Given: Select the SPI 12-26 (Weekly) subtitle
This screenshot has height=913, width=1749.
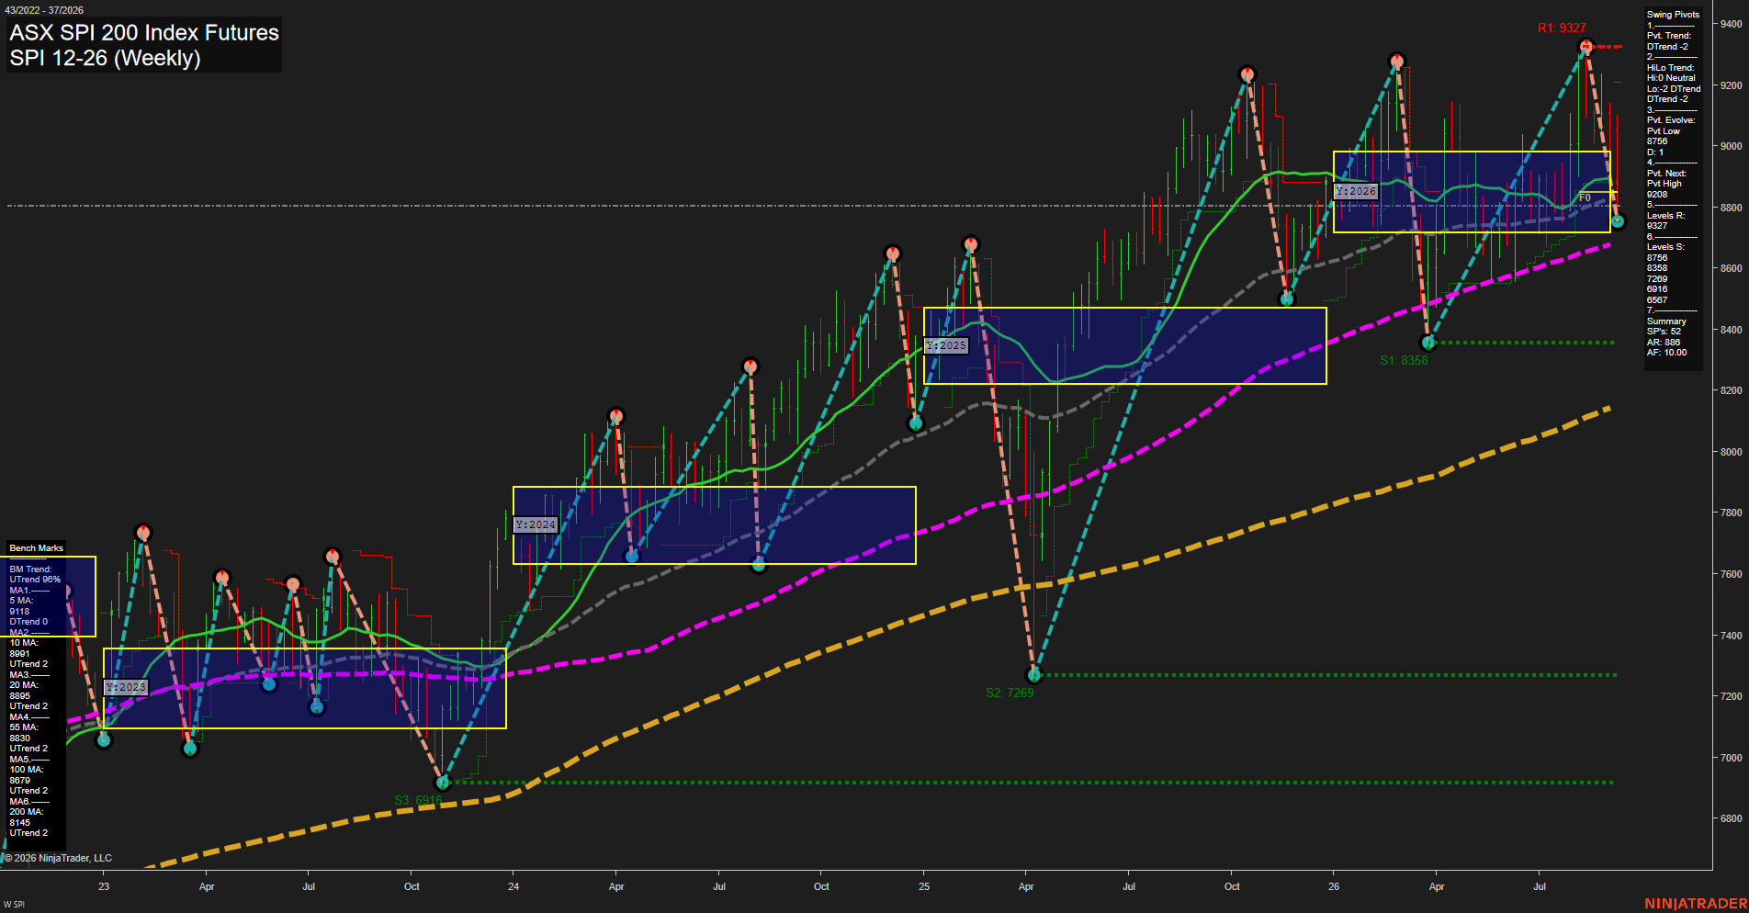Looking at the screenshot, I should pyautogui.click(x=105, y=58).
